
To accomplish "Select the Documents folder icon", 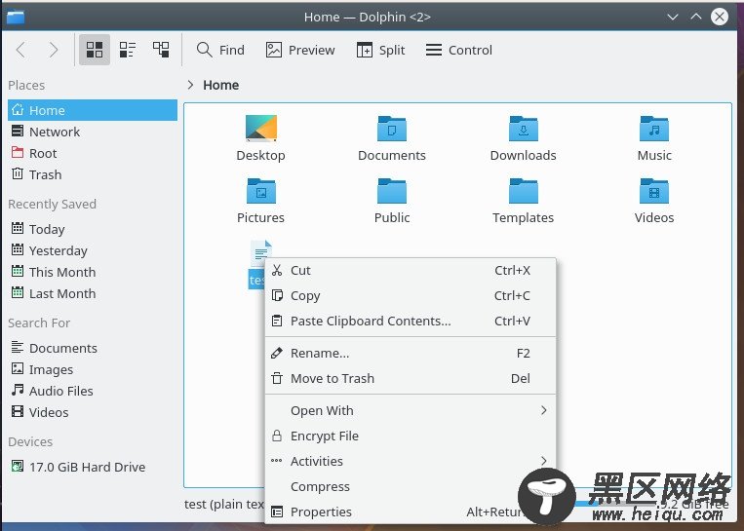I will pos(392,129).
